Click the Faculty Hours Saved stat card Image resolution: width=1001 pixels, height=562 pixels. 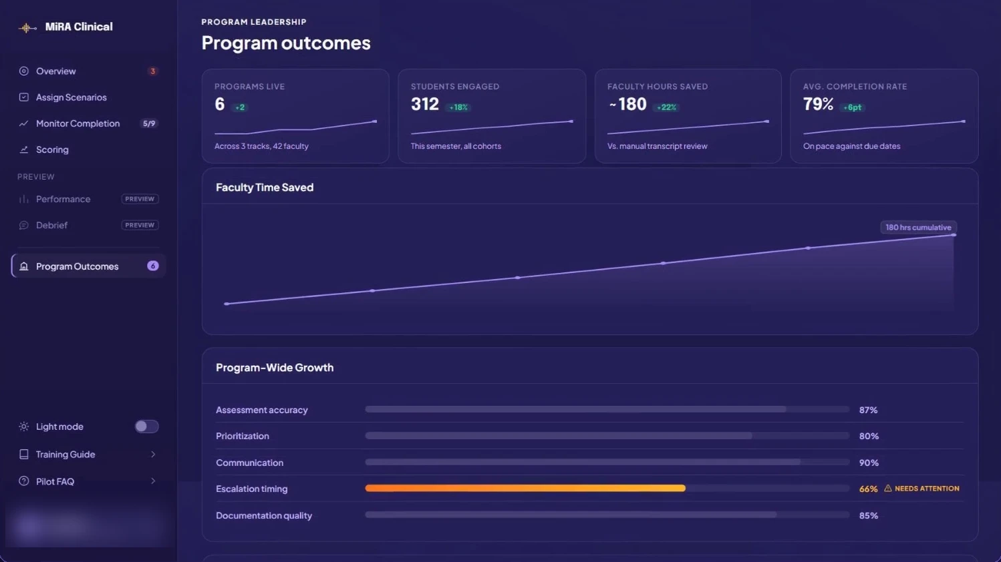point(688,116)
